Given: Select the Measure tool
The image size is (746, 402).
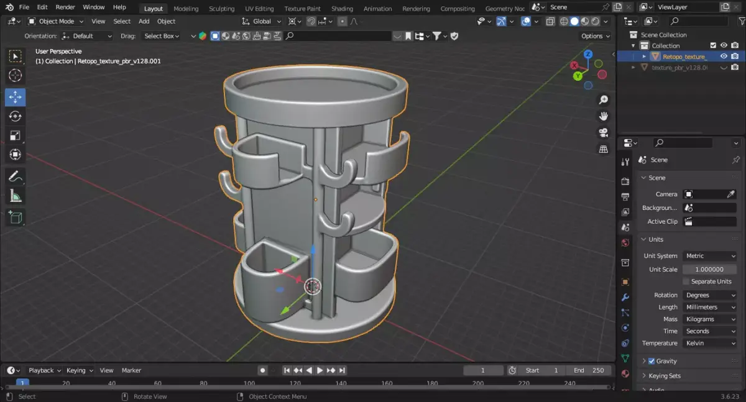Looking at the screenshot, I should pos(16,197).
